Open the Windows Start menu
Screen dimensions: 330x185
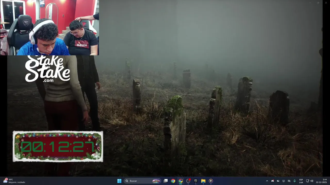(x=119, y=181)
